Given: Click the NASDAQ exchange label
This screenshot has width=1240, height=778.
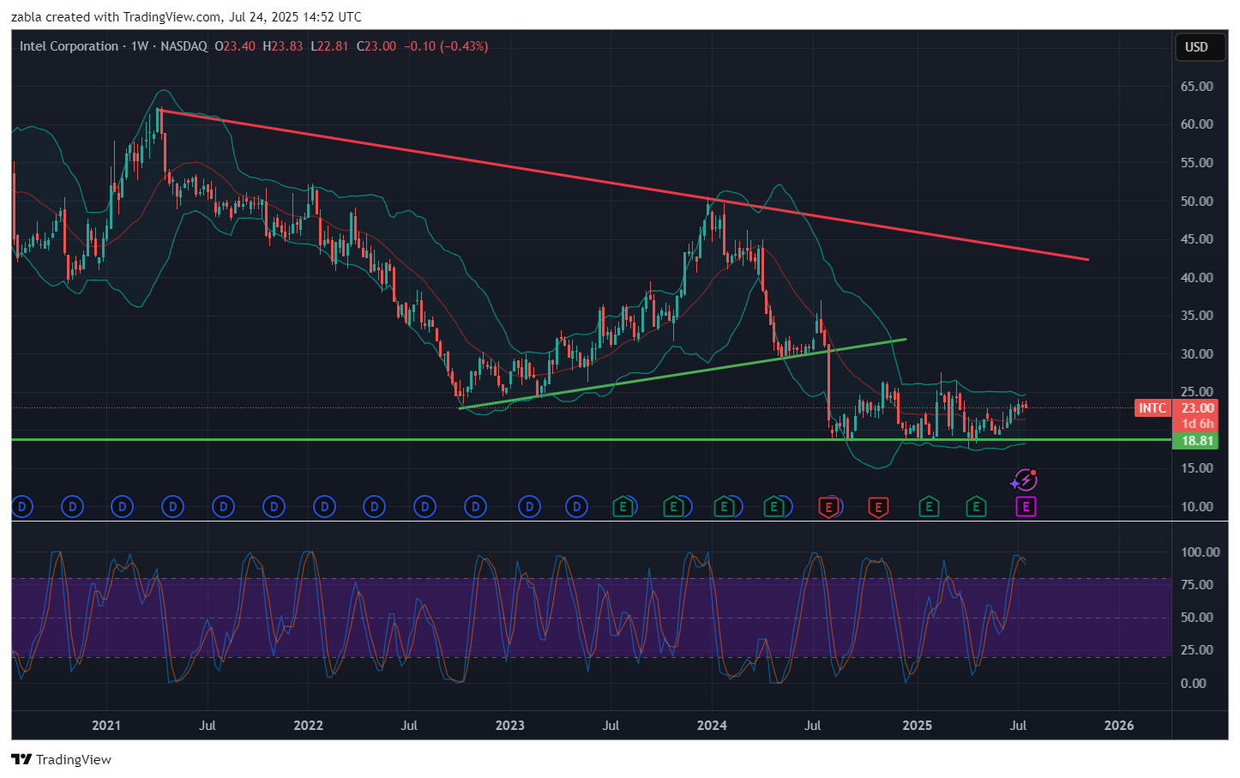Looking at the screenshot, I should [x=184, y=46].
